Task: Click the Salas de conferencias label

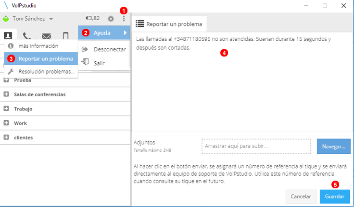Action: [40, 94]
